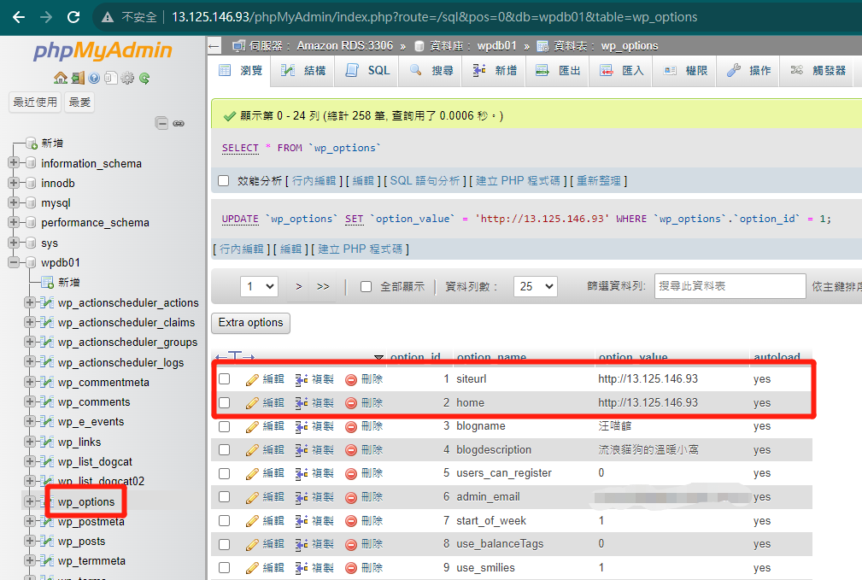Click copy icon for use_smilies row
The width and height of the screenshot is (862, 580).
pyautogui.click(x=302, y=568)
